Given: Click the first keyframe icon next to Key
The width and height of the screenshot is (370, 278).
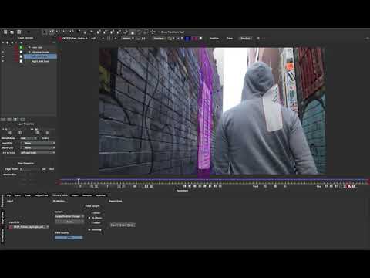Looking at the screenshot, I should point(326,186).
